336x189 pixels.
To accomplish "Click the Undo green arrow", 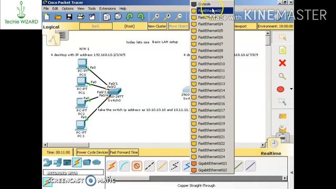I will [130, 17].
